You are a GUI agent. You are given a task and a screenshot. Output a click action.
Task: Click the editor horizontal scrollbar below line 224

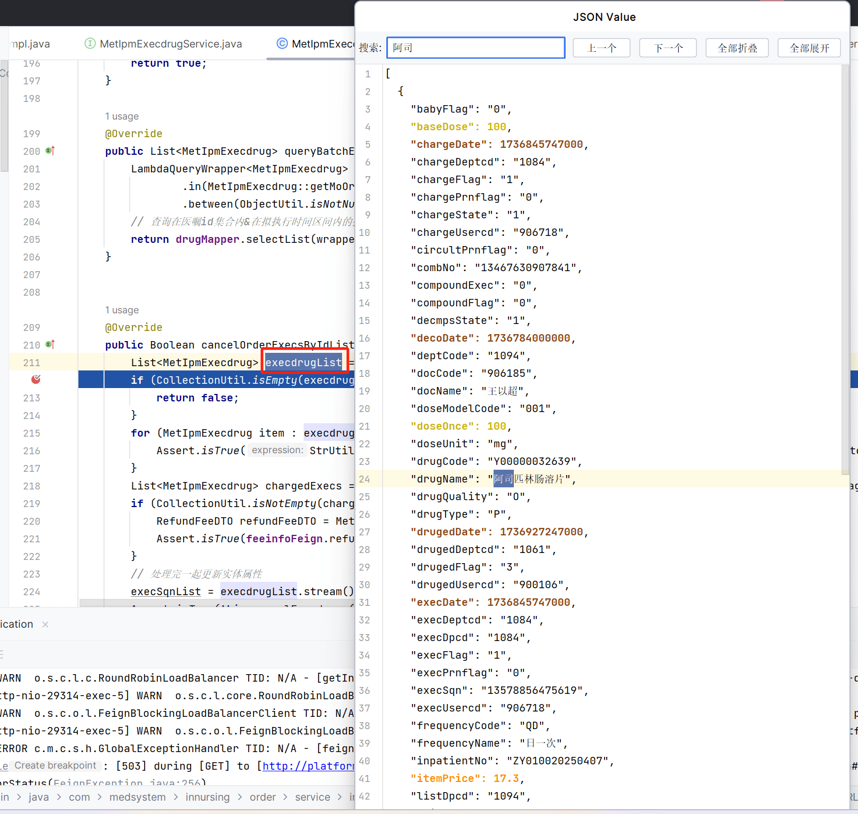pyautogui.click(x=216, y=603)
